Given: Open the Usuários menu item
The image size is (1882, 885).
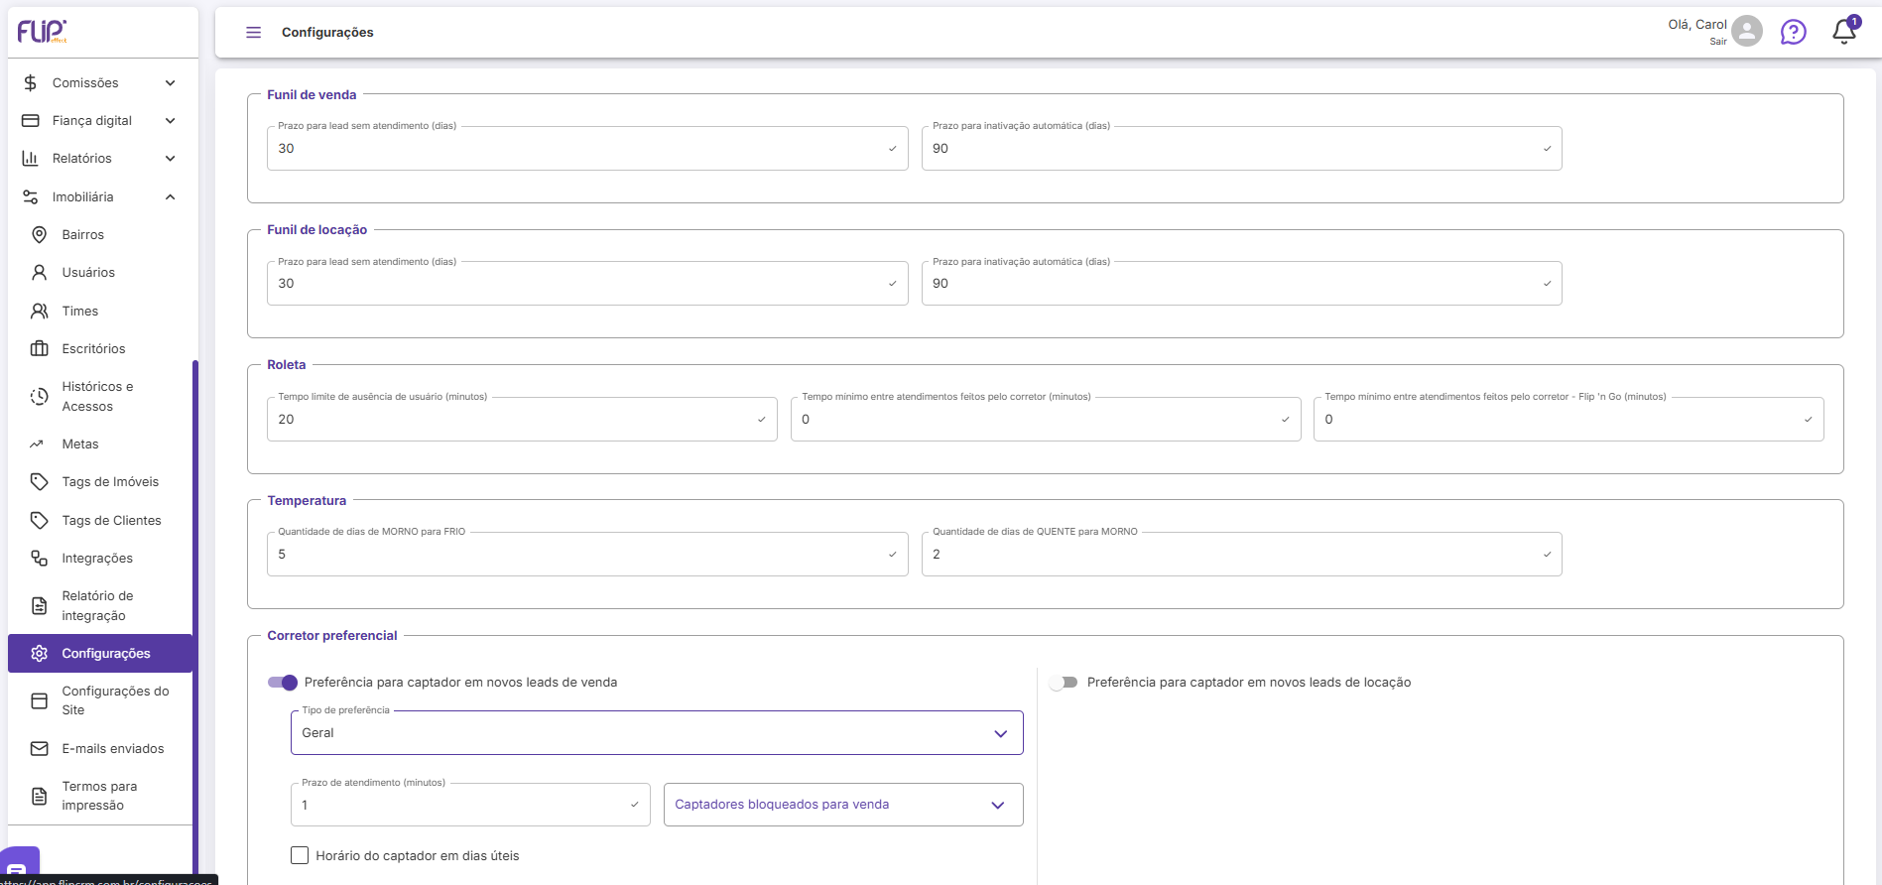Looking at the screenshot, I should coord(88,273).
